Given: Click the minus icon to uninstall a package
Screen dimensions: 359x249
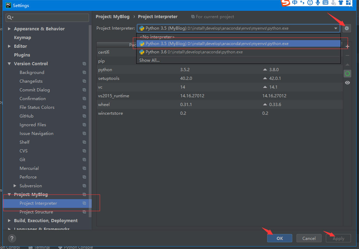Looking at the screenshot, I should 347,55.
